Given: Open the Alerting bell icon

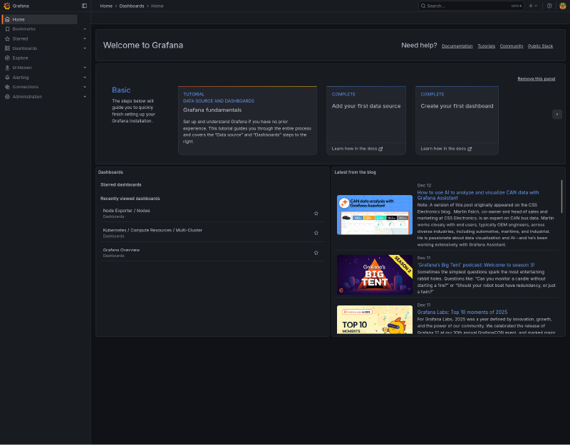Looking at the screenshot, I should tap(7, 77).
